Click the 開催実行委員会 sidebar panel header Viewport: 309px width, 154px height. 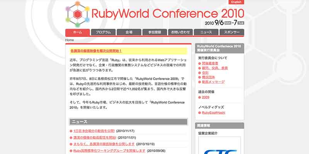click(219, 49)
